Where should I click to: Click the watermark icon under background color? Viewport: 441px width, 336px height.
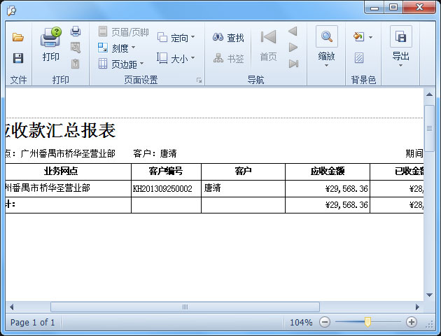coord(359,58)
